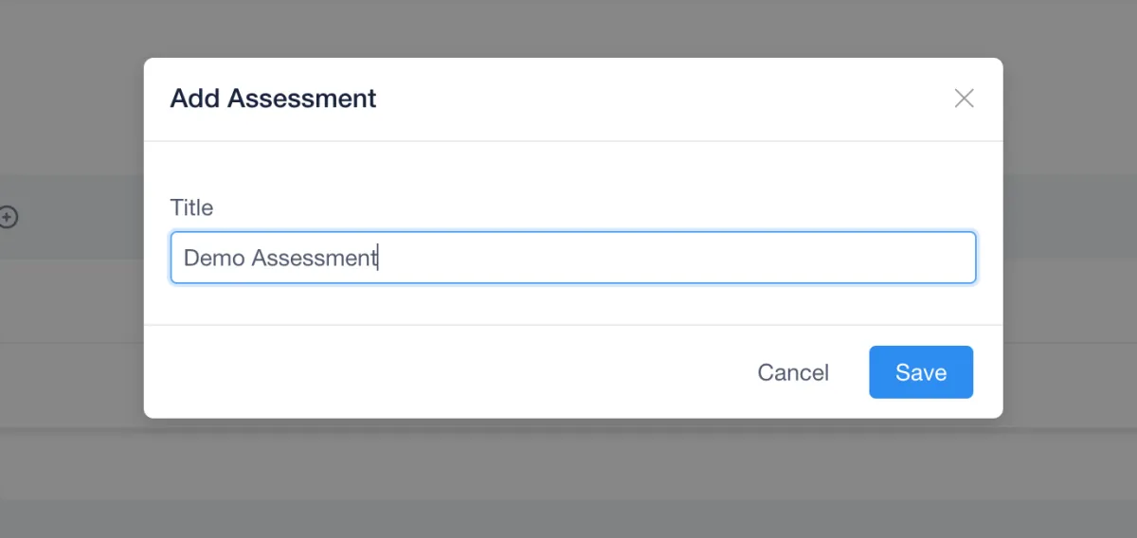Click the word "Add" in the dialog heading

click(x=194, y=99)
